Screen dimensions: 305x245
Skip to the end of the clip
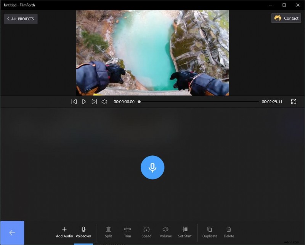tap(94, 101)
